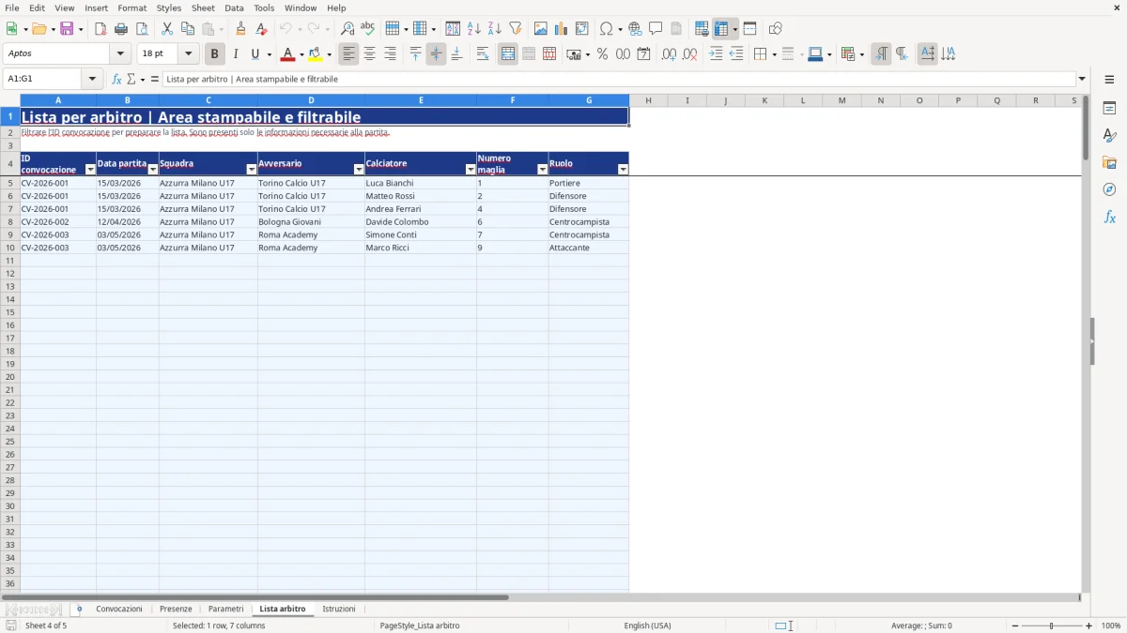The width and height of the screenshot is (1127, 633).
Task: Toggle Center Vertically alignment
Action: pyautogui.click(x=436, y=54)
